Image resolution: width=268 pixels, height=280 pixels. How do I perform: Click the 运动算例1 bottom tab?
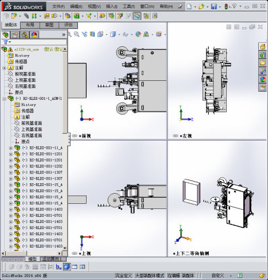point(53,259)
